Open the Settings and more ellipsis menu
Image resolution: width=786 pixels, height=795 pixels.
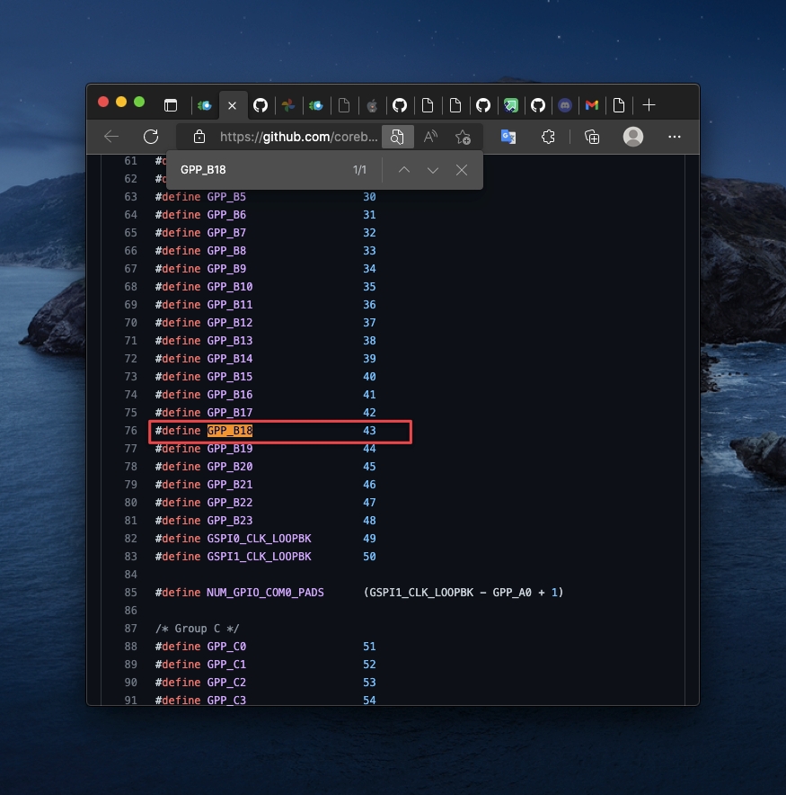675,137
